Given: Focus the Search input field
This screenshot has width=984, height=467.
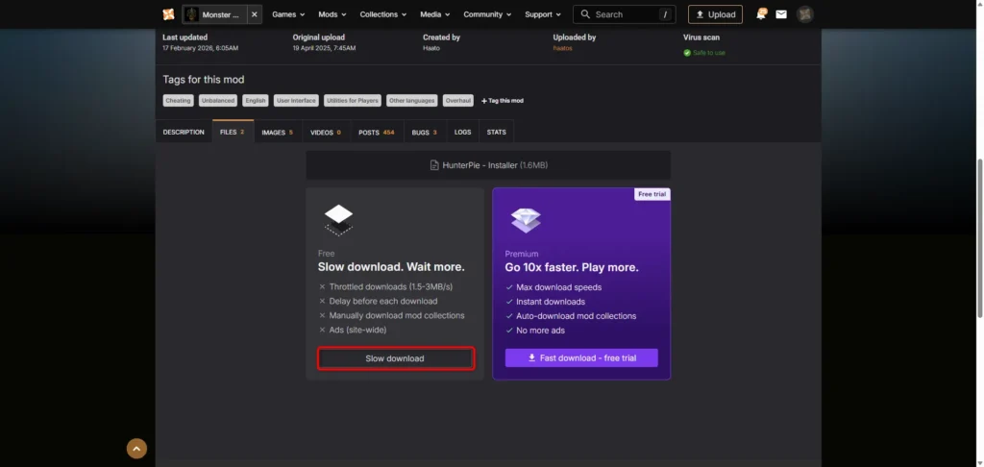Looking at the screenshot, I should click(625, 14).
